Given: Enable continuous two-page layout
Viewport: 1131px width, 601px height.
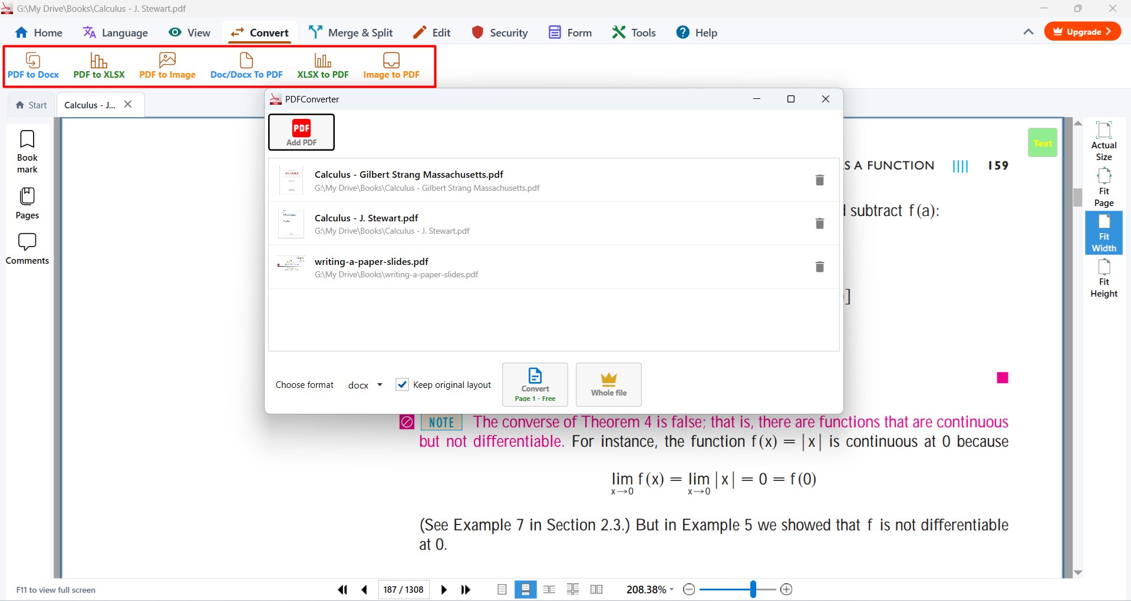Looking at the screenshot, I should tap(573, 589).
